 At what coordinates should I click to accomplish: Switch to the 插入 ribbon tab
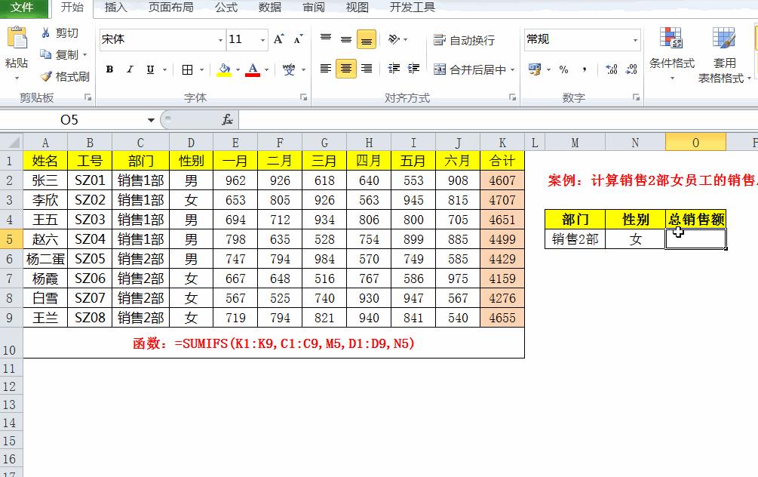(115, 8)
